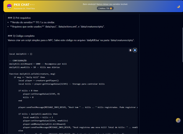The width and height of the screenshot is (183, 134).
Task: Toggle dark mode with the moon icon
Action: [x=178, y=6]
